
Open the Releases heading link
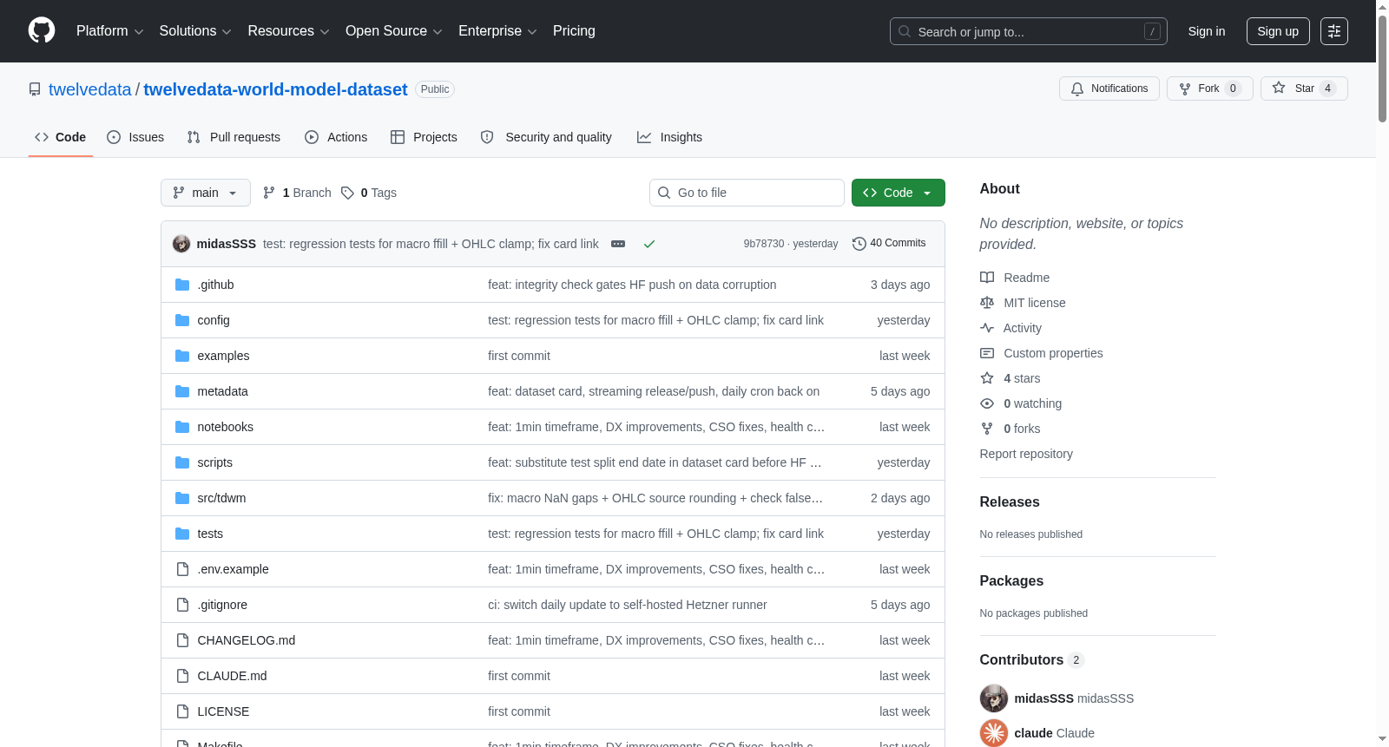click(1010, 501)
